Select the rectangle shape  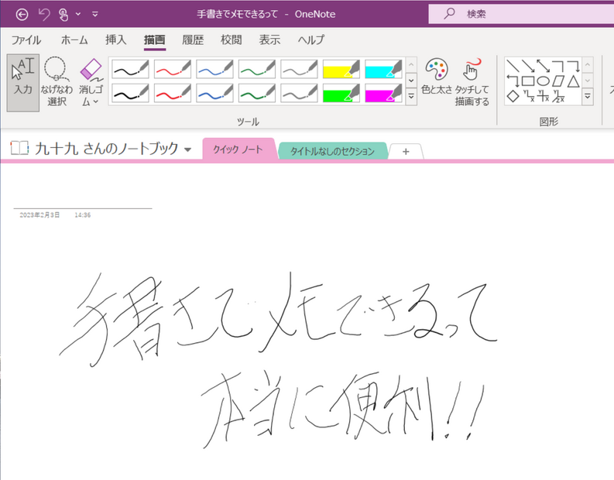pyautogui.click(x=528, y=81)
